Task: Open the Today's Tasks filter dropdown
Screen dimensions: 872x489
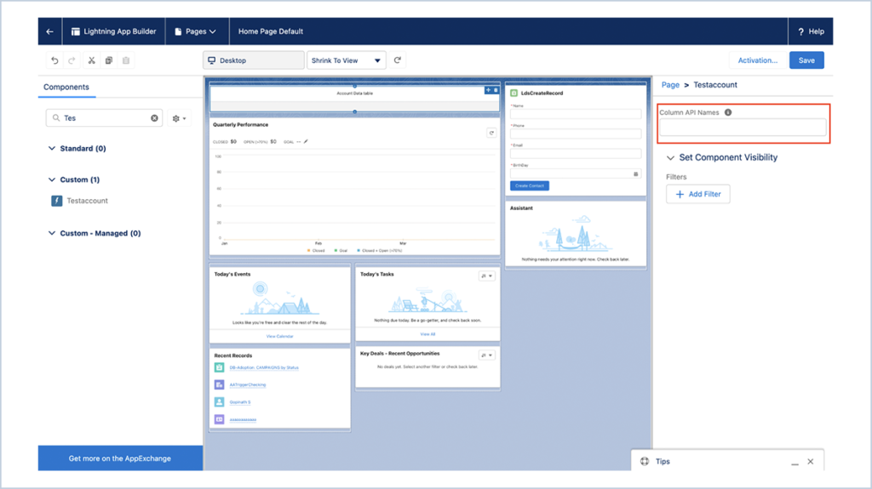Action: coord(486,276)
